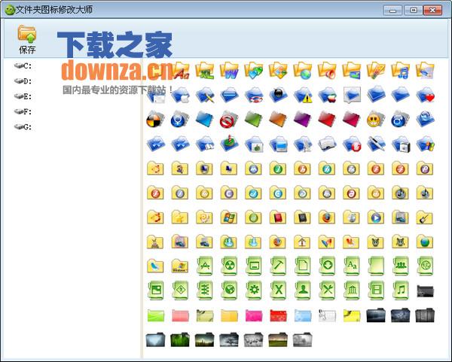This screenshot has height=362, width=452.
Task: Pick the green folder with film strip
Action: [x=376, y=291]
